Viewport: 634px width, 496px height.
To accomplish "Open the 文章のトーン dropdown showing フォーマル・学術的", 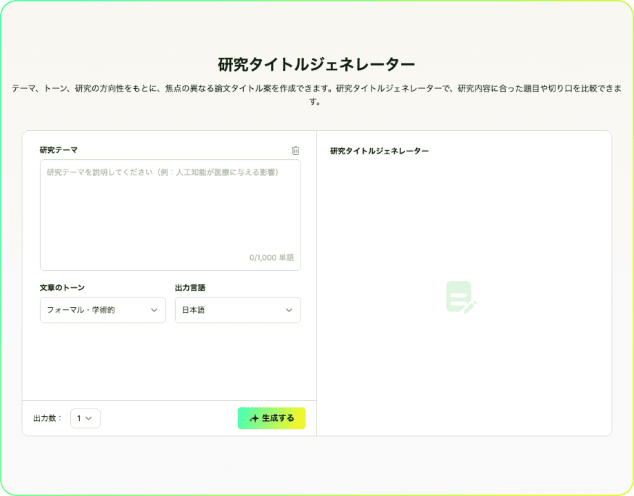I will click(103, 310).
